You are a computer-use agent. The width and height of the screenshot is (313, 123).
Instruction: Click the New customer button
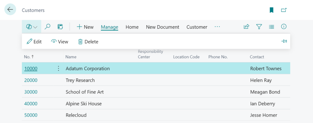tap(85, 27)
